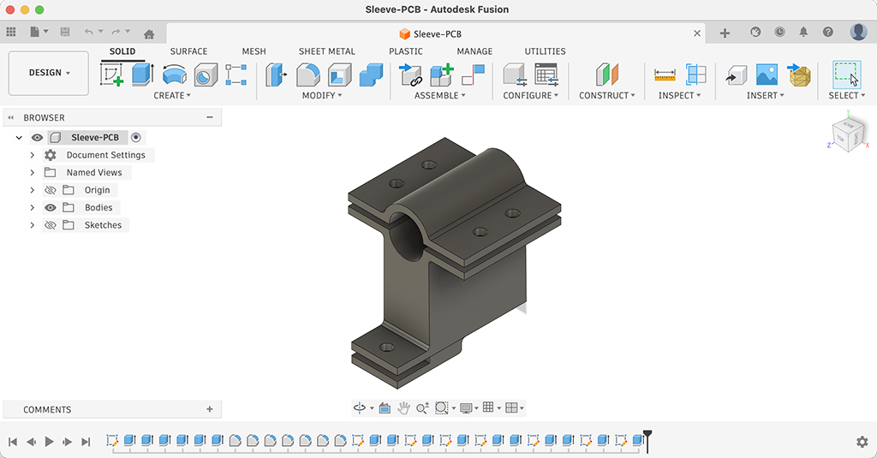Choose the Fillet tool

click(307, 74)
